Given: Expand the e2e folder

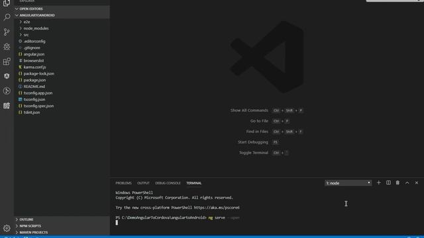Looking at the screenshot, I should click(x=62, y=22).
